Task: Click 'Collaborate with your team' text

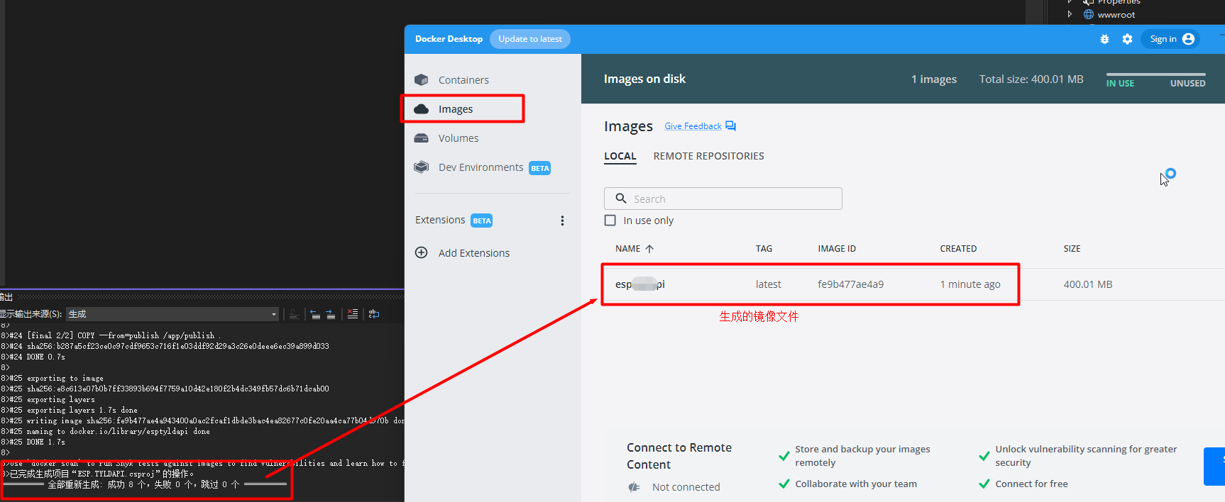Action: [856, 484]
